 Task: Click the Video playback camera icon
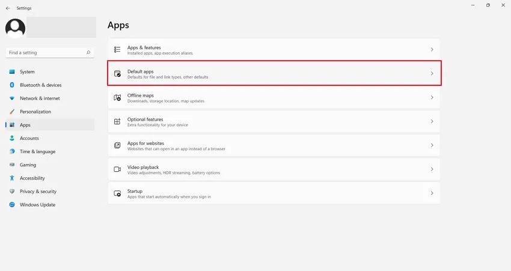coord(117,169)
